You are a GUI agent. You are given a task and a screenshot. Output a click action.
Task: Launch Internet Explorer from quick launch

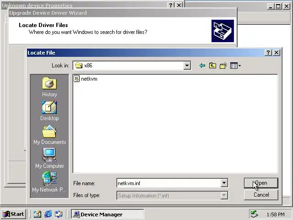click(x=48, y=214)
